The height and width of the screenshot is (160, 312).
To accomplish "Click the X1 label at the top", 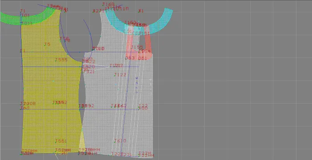I will click(141, 11).
